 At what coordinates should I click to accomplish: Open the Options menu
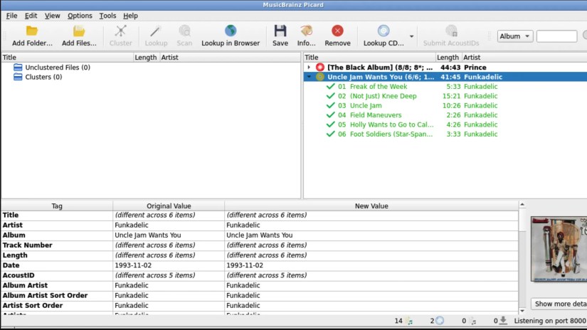[80, 16]
